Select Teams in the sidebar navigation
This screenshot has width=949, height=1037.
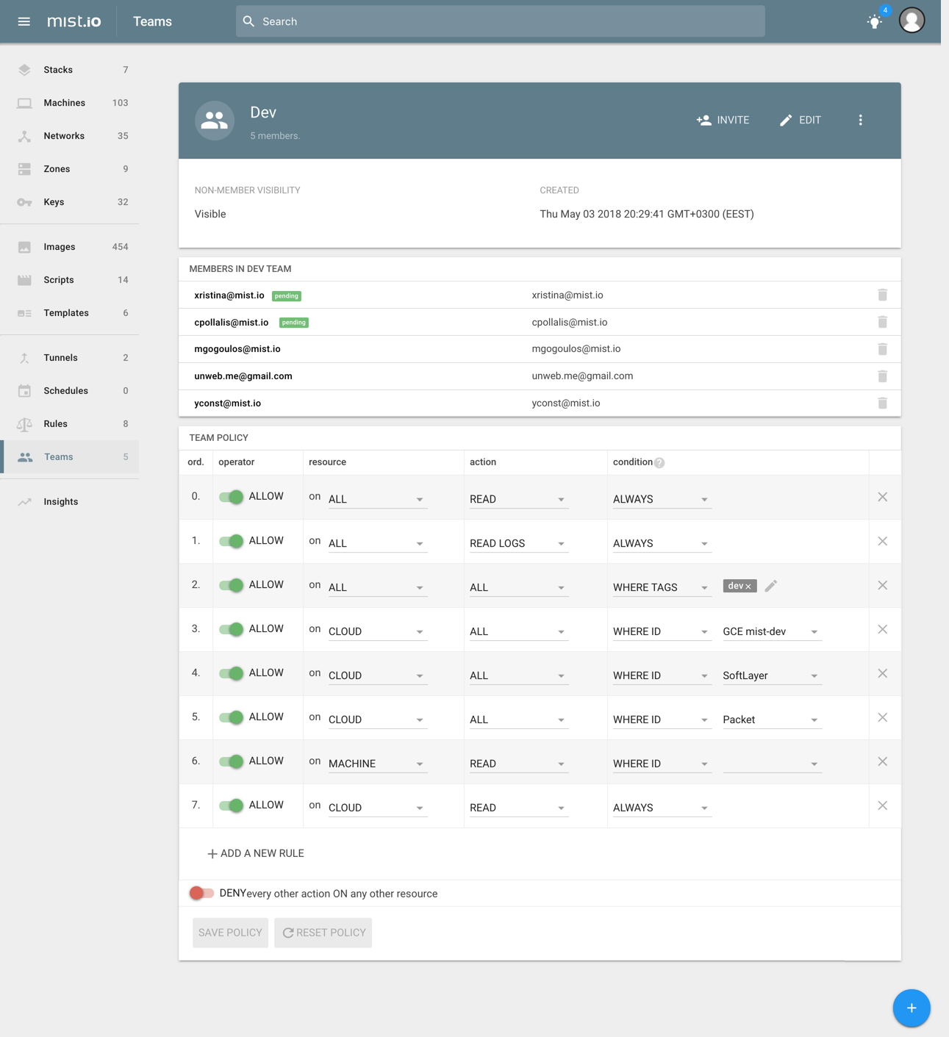[x=59, y=456]
